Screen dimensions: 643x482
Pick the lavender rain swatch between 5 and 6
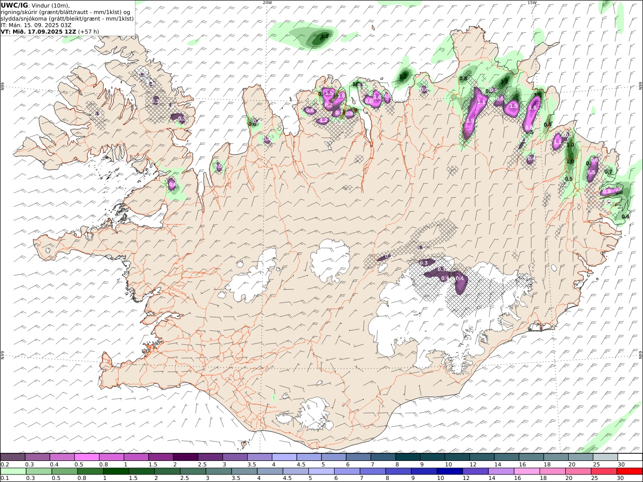pos(321,471)
